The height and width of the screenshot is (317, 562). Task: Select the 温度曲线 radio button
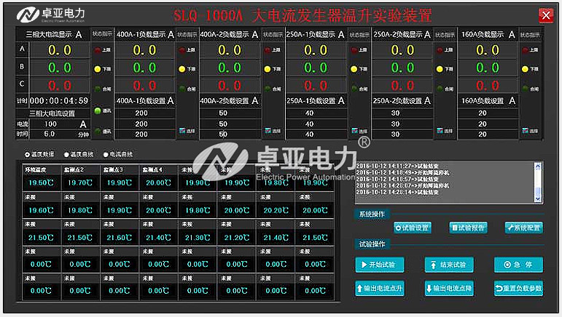click(x=66, y=155)
